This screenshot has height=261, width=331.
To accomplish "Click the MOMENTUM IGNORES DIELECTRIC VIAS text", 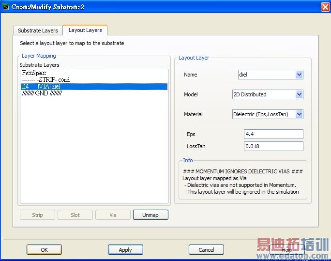I will pyautogui.click(x=243, y=171).
